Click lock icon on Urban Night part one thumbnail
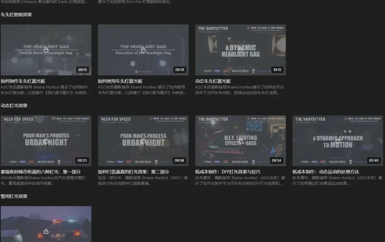 pos(46,140)
